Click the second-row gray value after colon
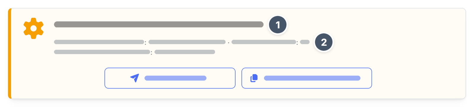The height and width of the screenshot is (107, 474). click(185, 52)
